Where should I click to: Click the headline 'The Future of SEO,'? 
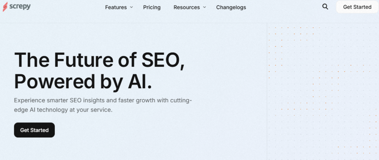click(100, 59)
